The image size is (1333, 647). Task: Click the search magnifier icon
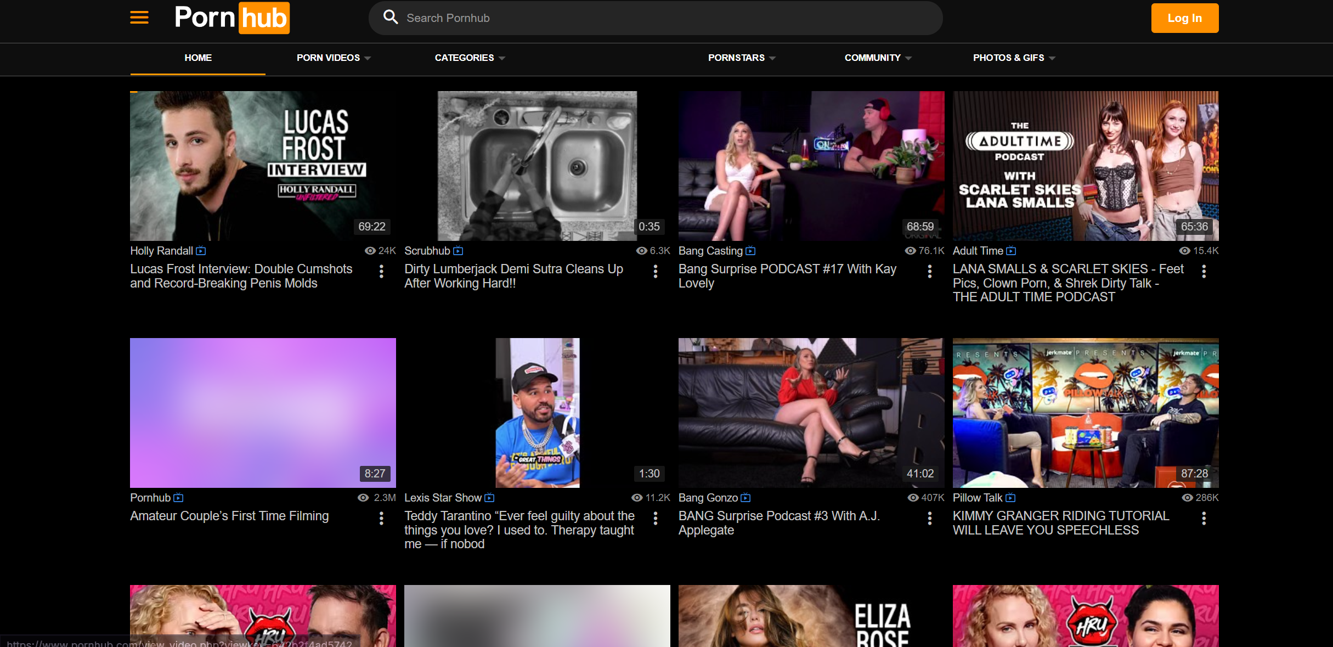(x=391, y=18)
